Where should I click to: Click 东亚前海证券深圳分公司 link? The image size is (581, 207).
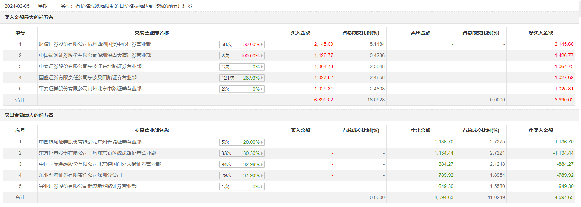pos(80,175)
